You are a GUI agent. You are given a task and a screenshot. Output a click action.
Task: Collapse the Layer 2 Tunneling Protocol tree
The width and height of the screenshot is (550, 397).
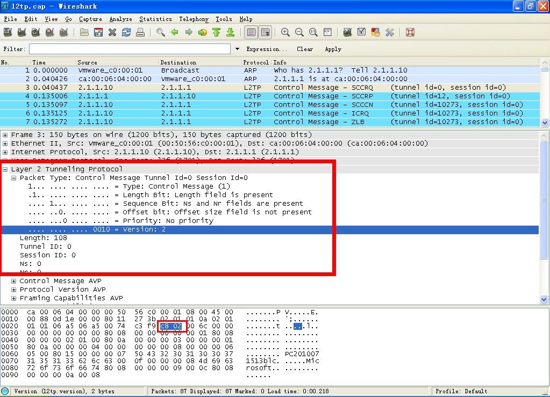[5, 169]
